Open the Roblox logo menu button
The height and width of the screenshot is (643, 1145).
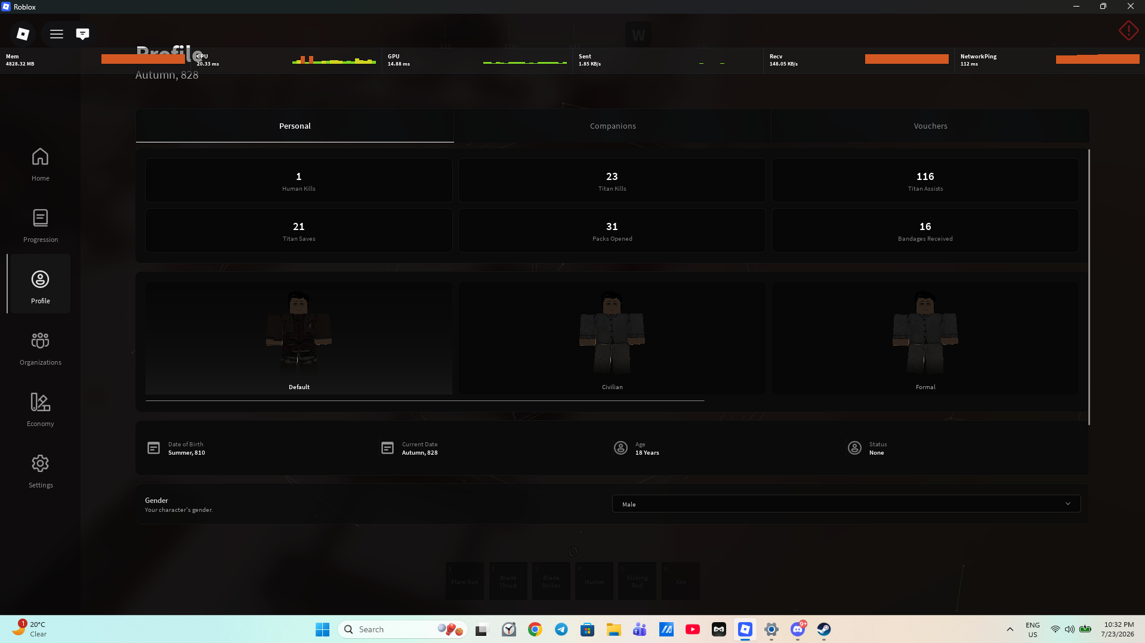point(23,34)
